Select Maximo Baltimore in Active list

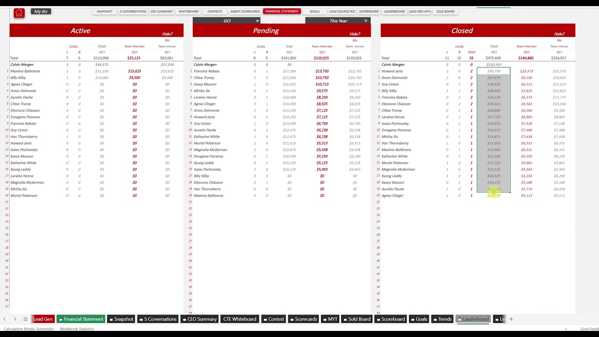(x=25, y=71)
